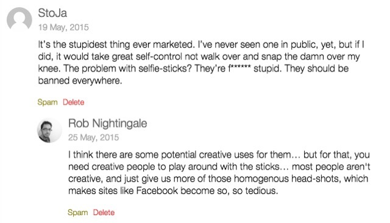Open the StoJa username

tap(52, 13)
